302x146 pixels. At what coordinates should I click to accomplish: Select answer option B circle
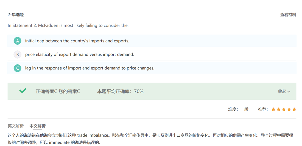point(18,55)
